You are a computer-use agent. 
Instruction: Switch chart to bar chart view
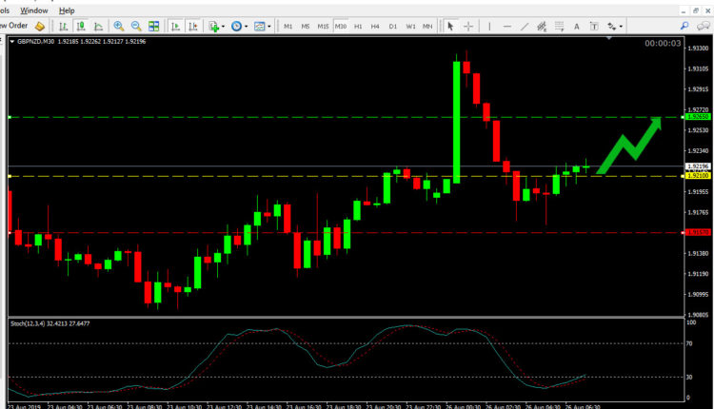click(x=64, y=27)
